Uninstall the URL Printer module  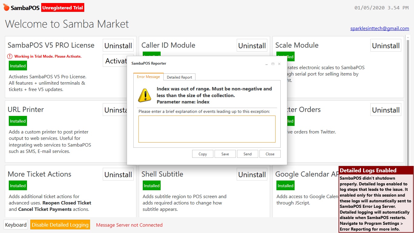[115, 110]
